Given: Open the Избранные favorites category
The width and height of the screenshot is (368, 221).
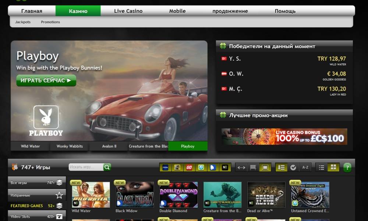Looking at the screenshot, I should 37,195.
